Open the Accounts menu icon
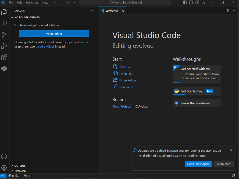 point(4,157)
